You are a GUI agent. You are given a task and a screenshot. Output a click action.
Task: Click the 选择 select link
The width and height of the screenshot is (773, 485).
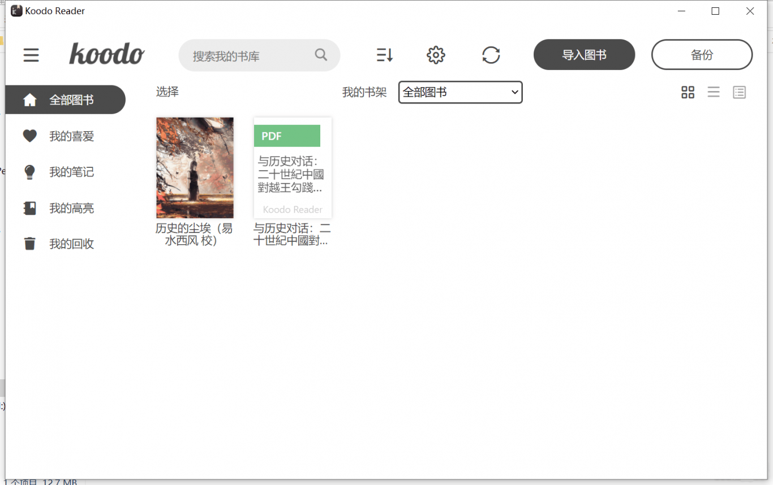168,92
